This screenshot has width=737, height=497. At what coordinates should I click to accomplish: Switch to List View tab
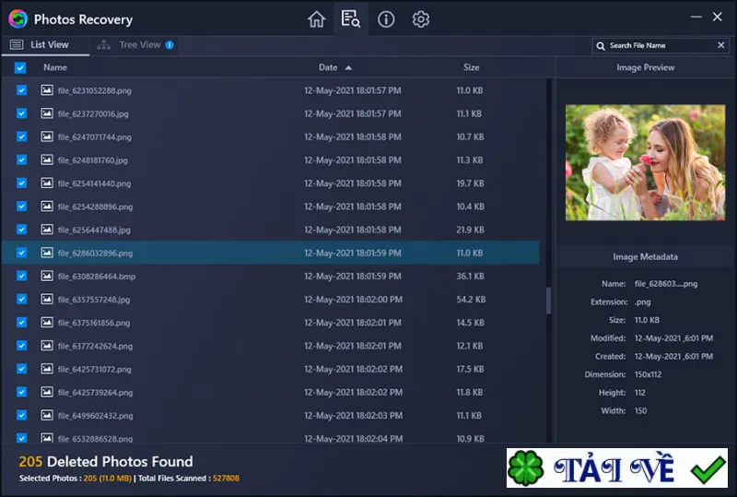click(x=45, y=45)
